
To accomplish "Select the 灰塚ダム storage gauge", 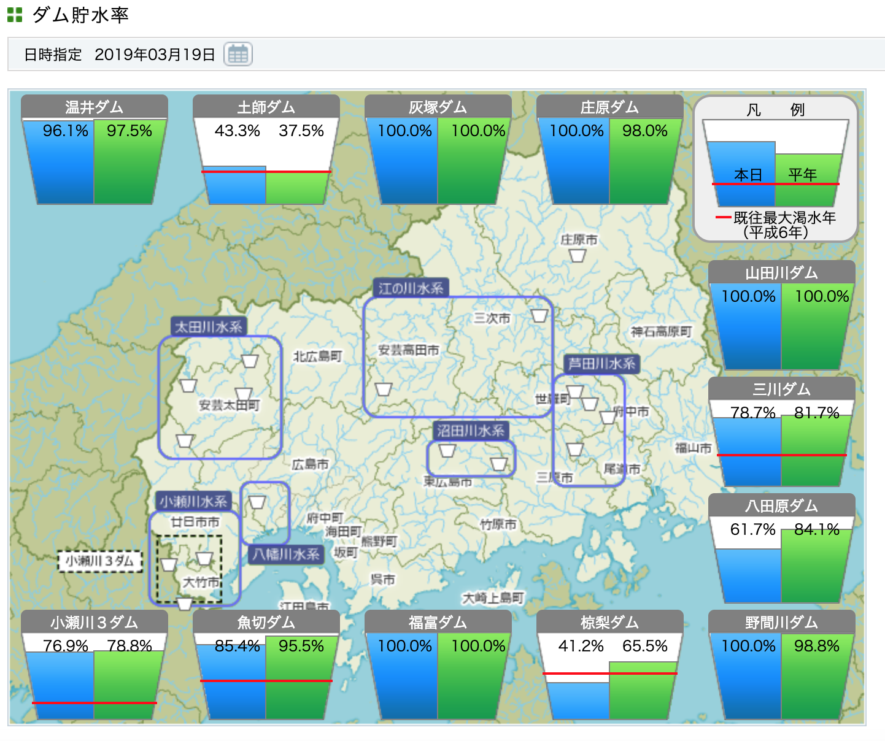I will (438, 150).
